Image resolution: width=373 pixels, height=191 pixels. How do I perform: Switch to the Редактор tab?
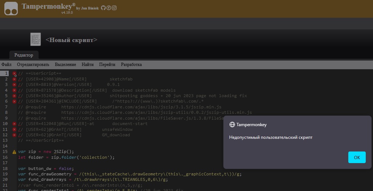[x=24, y=55]
